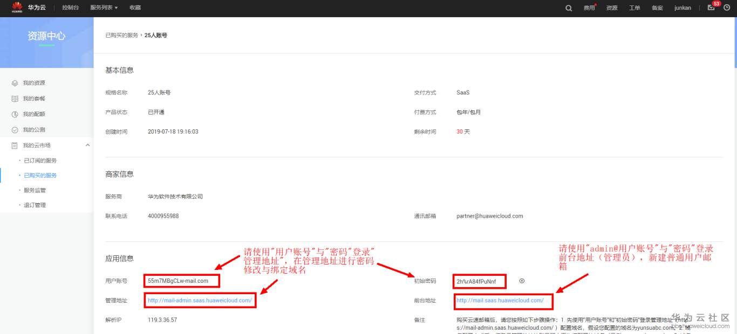Click the 基本信息 section heading
The height and width of the screenshot is (334, 737).
click(119, 70)
